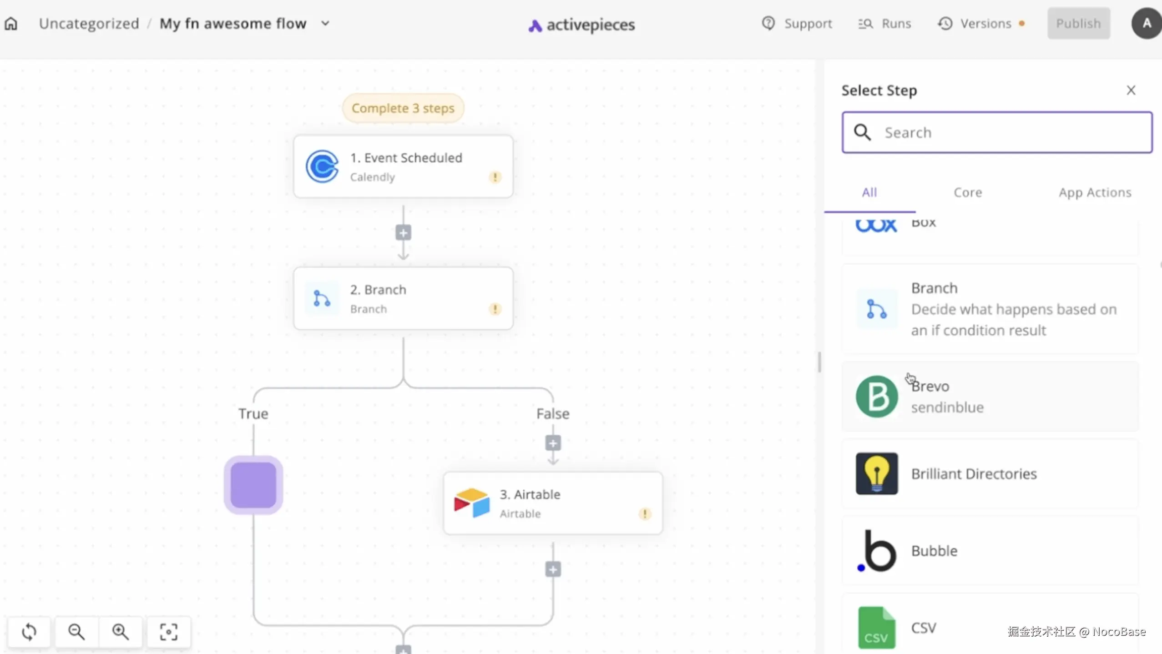Add a step after Airtable
This screenshot has height=654, width=1162.
click(x=553, y=569)
